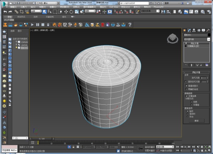
Task: Click the Undo arrow in main toolbar
Action: coord(5,12)
